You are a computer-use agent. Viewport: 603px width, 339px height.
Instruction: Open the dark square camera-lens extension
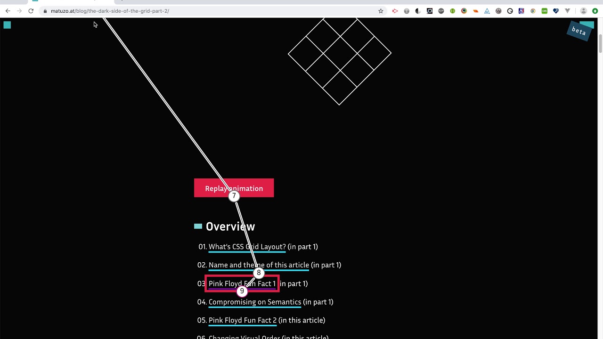pos(430,11)
